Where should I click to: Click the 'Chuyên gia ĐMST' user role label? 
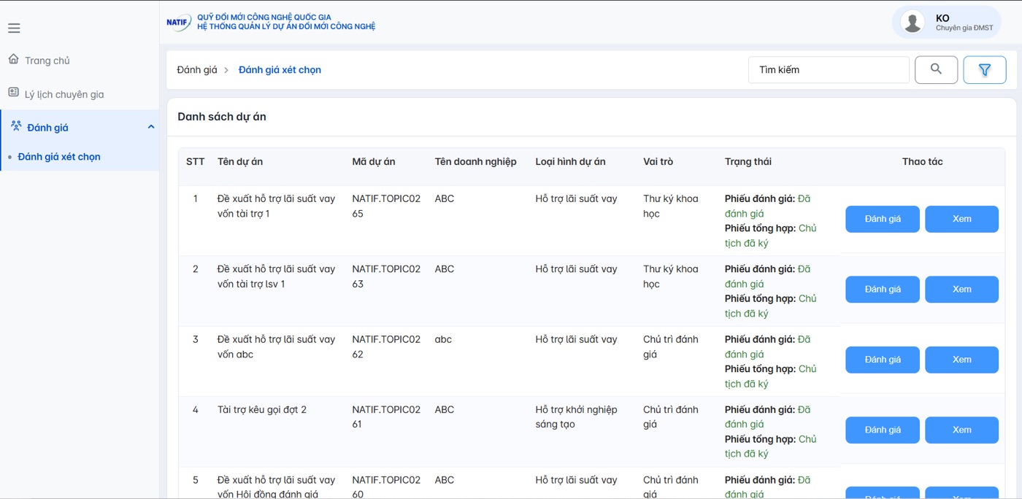pyautogui.click(x=964, y=28)
